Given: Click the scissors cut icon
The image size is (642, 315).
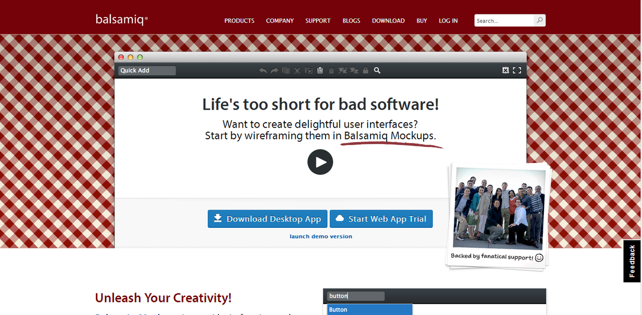Looking at the screenshot, I should (x=297, y=71).
